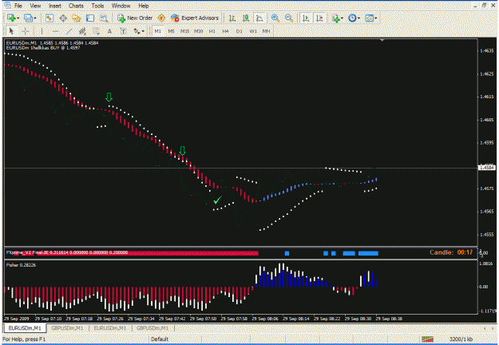This screenshot has width=499, height=345.
Task: Open the View menu
Action: pos(35,6)
